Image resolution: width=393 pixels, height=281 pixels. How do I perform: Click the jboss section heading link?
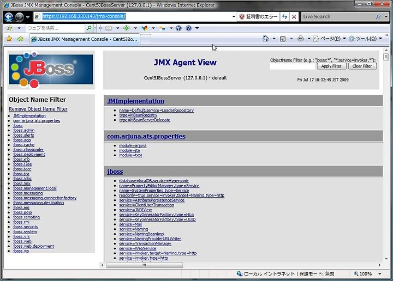pyautogui.click(x=115, y=172)
